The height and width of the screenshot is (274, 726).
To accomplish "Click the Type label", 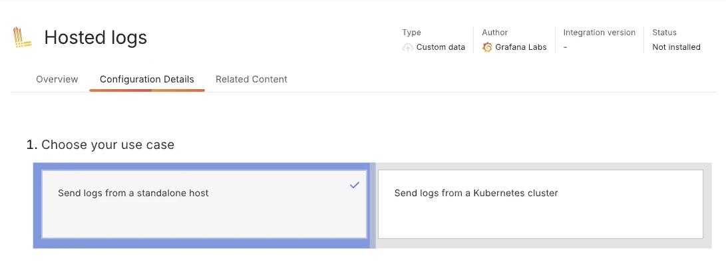I will (412, 33).
